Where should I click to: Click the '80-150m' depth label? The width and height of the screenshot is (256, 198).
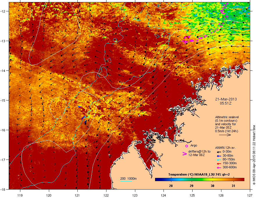click(229, 160)
